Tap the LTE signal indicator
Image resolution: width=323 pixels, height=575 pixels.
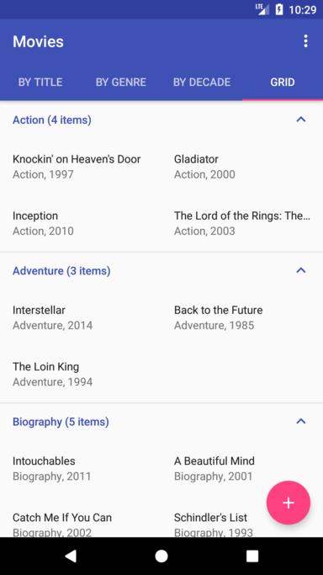[x=262, y=9]
